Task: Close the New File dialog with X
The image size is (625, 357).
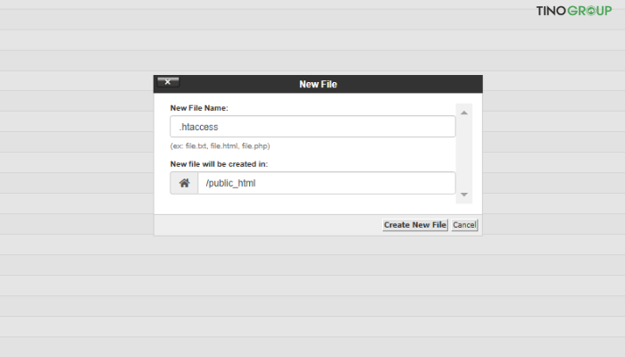Action: tap(168, 82)
